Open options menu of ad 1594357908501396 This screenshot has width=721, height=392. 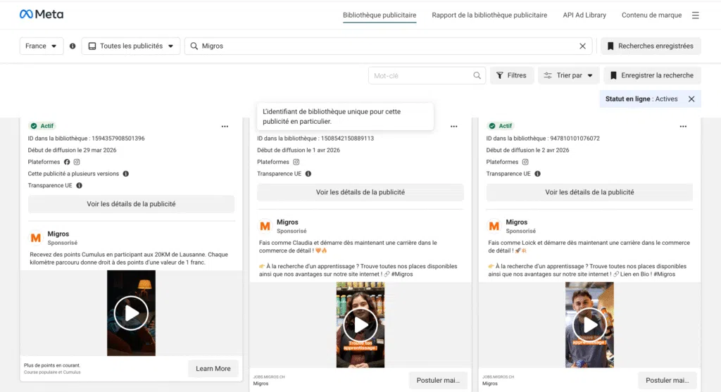pyautogui.click(x=225, y=127)
